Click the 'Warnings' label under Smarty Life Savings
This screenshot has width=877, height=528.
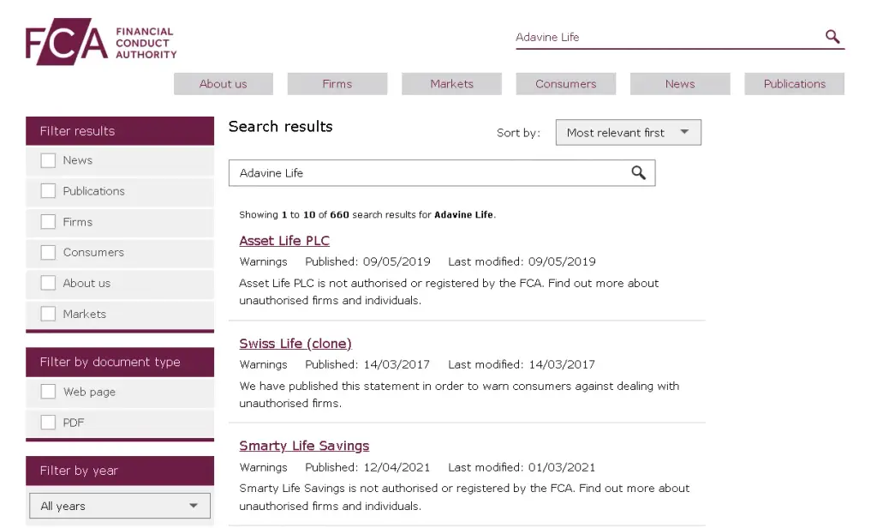(x=263, y=467)
